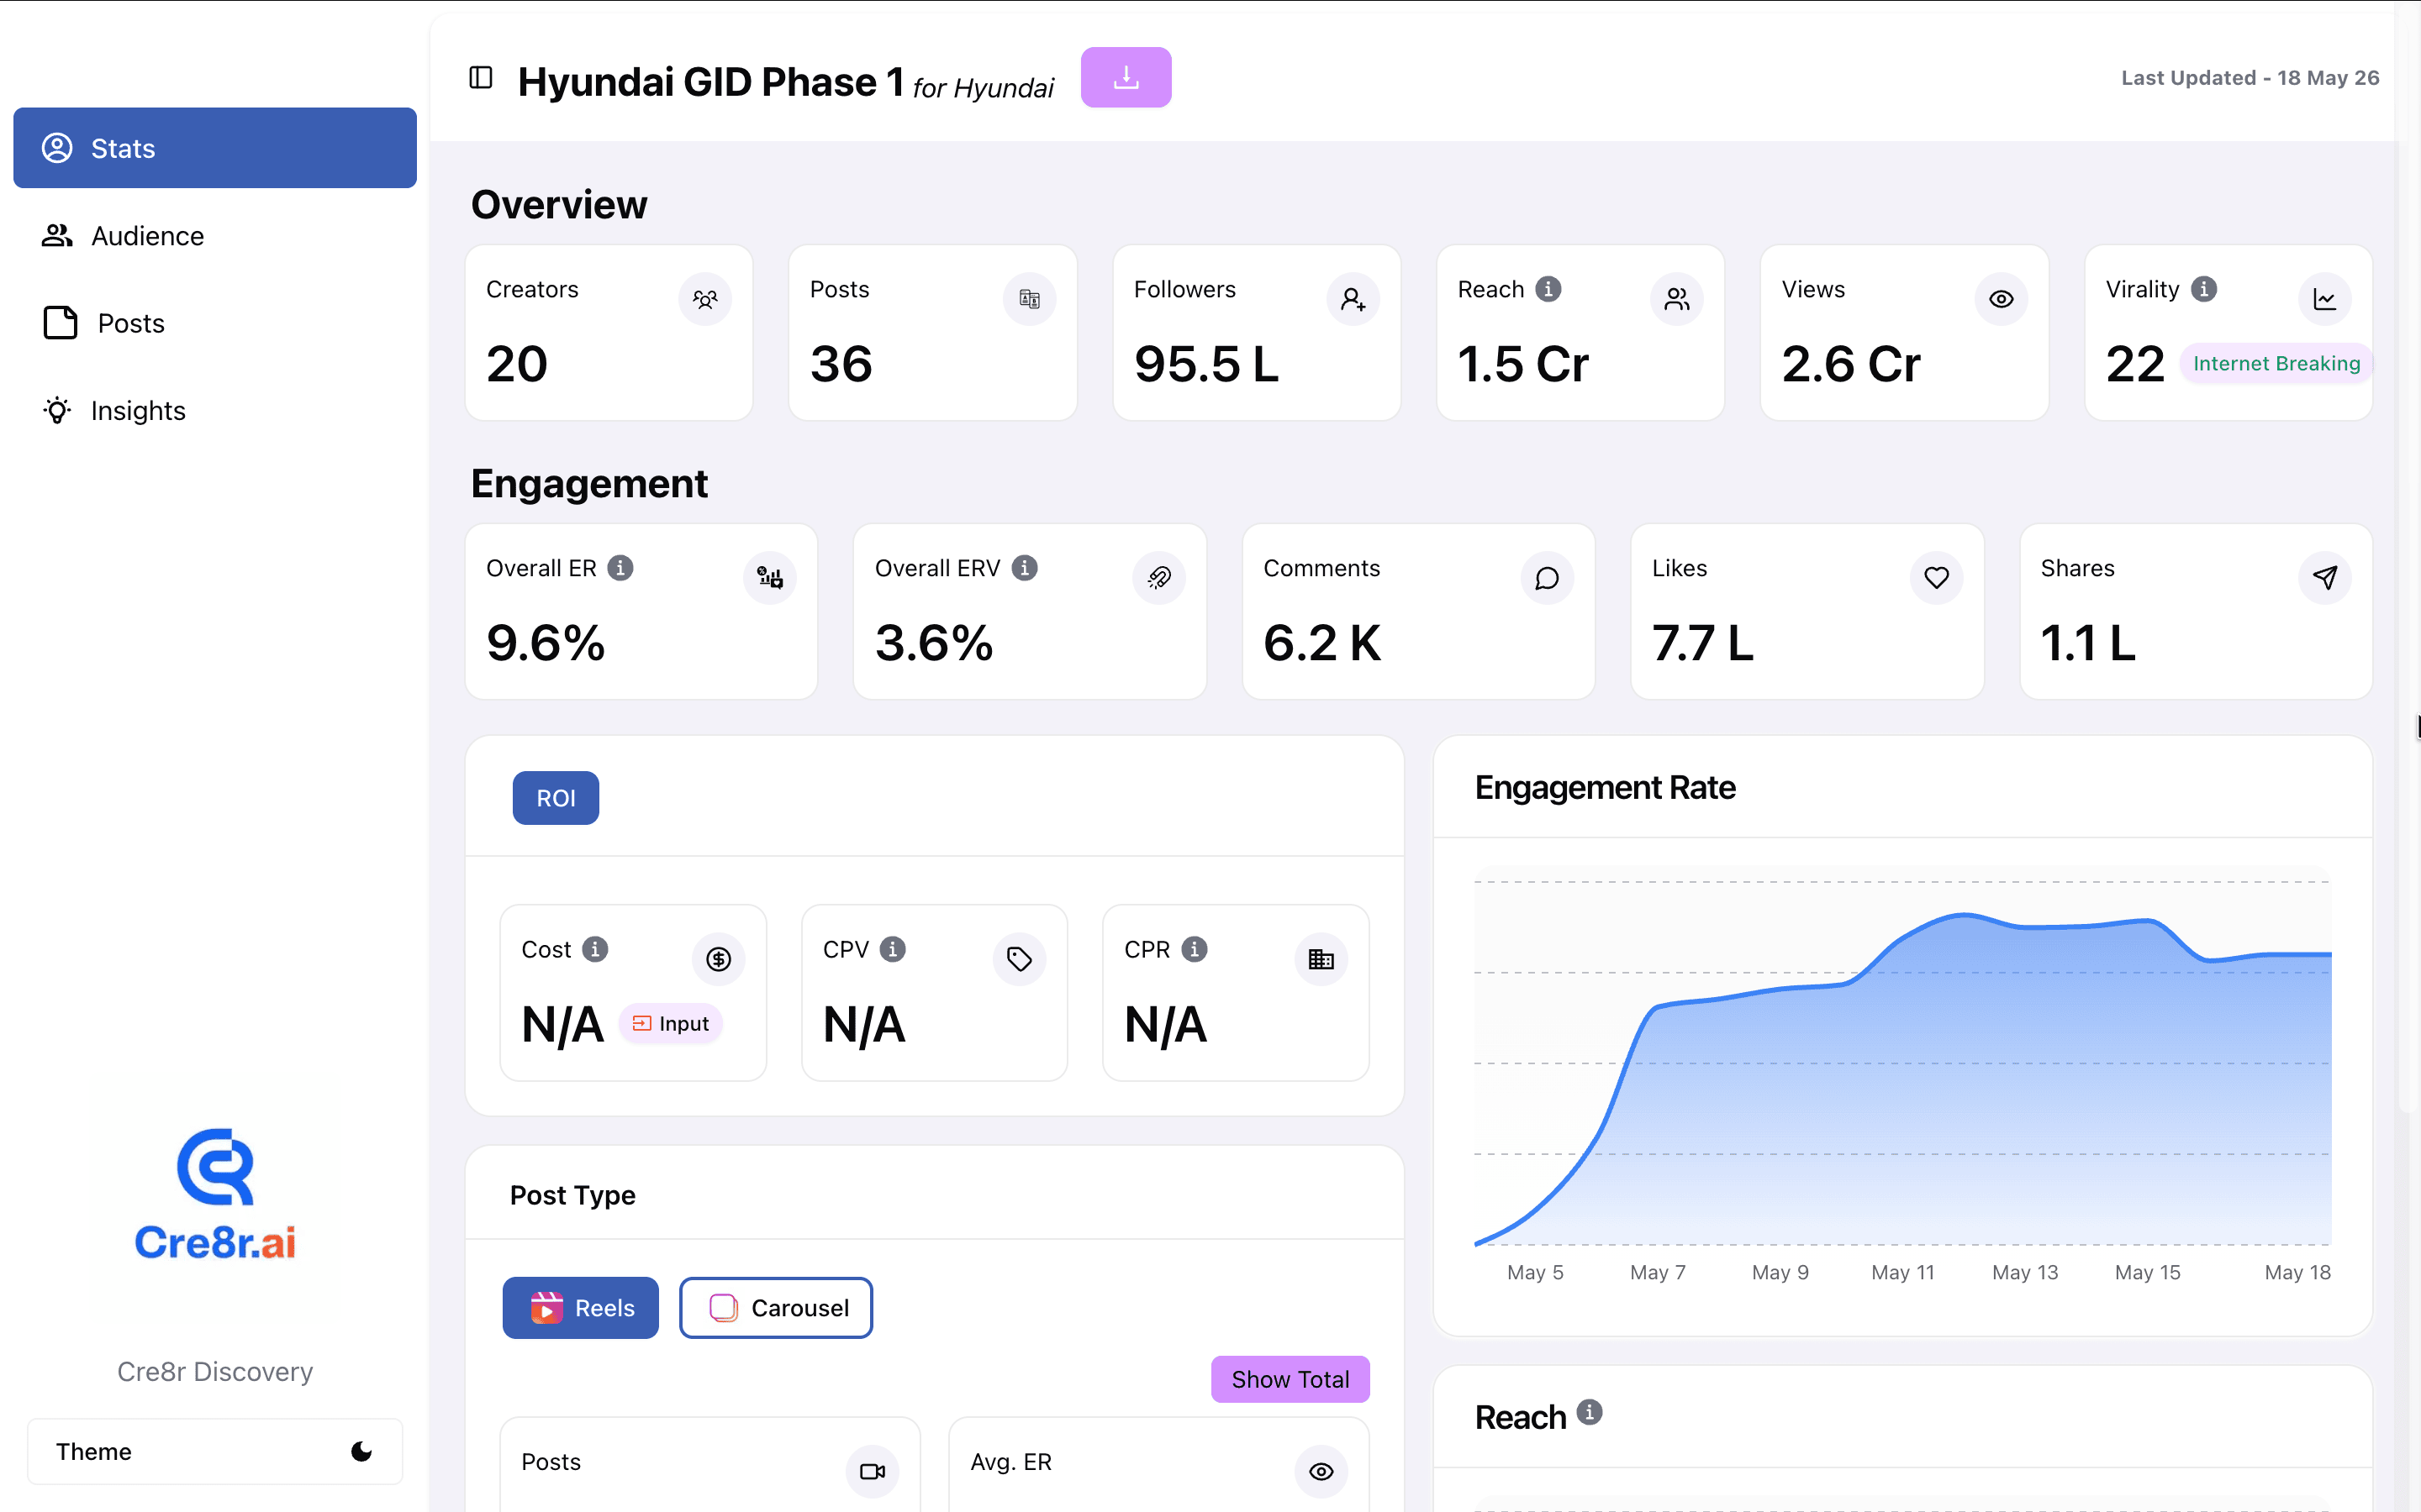The image size is (2421, 1512).
Task: Click the purple download report button
Action: [1126, 77]
